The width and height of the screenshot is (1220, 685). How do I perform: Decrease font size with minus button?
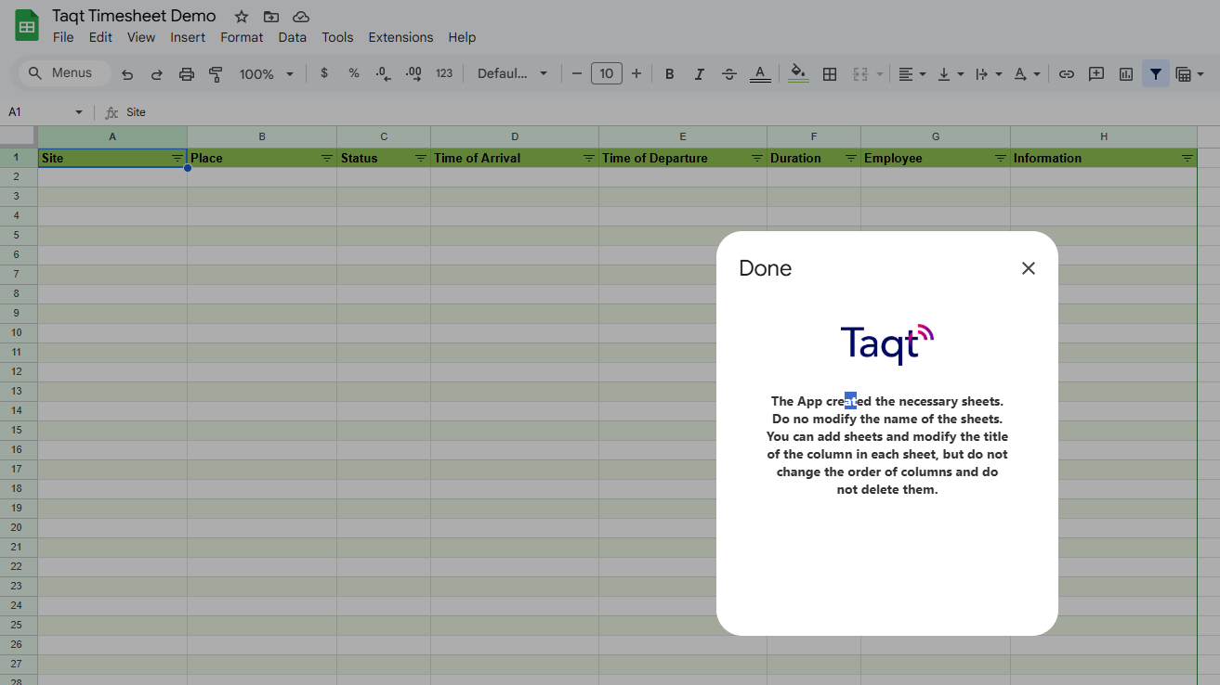[x=577, y=73]
